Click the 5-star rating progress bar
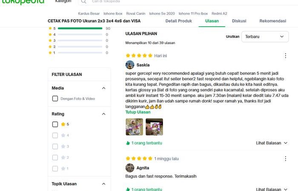Viewport: 298px width, 191px height. point(80,28)
